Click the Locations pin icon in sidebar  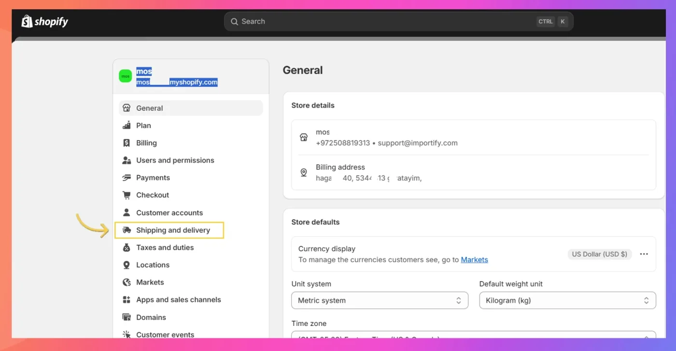pyautogui.click(x=127, y=265)
